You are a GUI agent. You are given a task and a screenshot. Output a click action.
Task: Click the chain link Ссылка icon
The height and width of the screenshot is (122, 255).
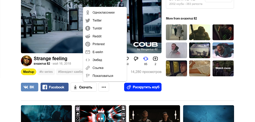tap(88, 68)
